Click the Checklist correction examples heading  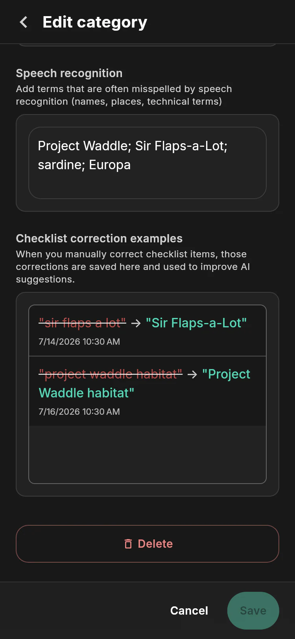click(99, 238)
